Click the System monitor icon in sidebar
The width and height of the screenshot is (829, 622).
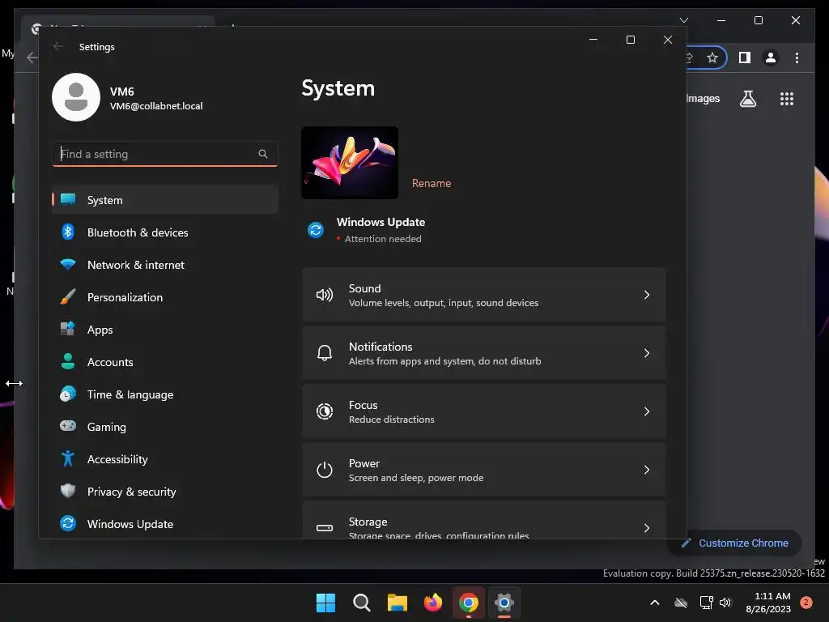coord(68,199)
